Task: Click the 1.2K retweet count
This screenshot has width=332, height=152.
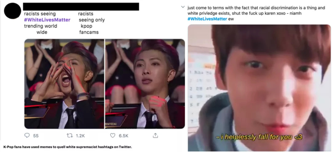Action: click(80, 136)
